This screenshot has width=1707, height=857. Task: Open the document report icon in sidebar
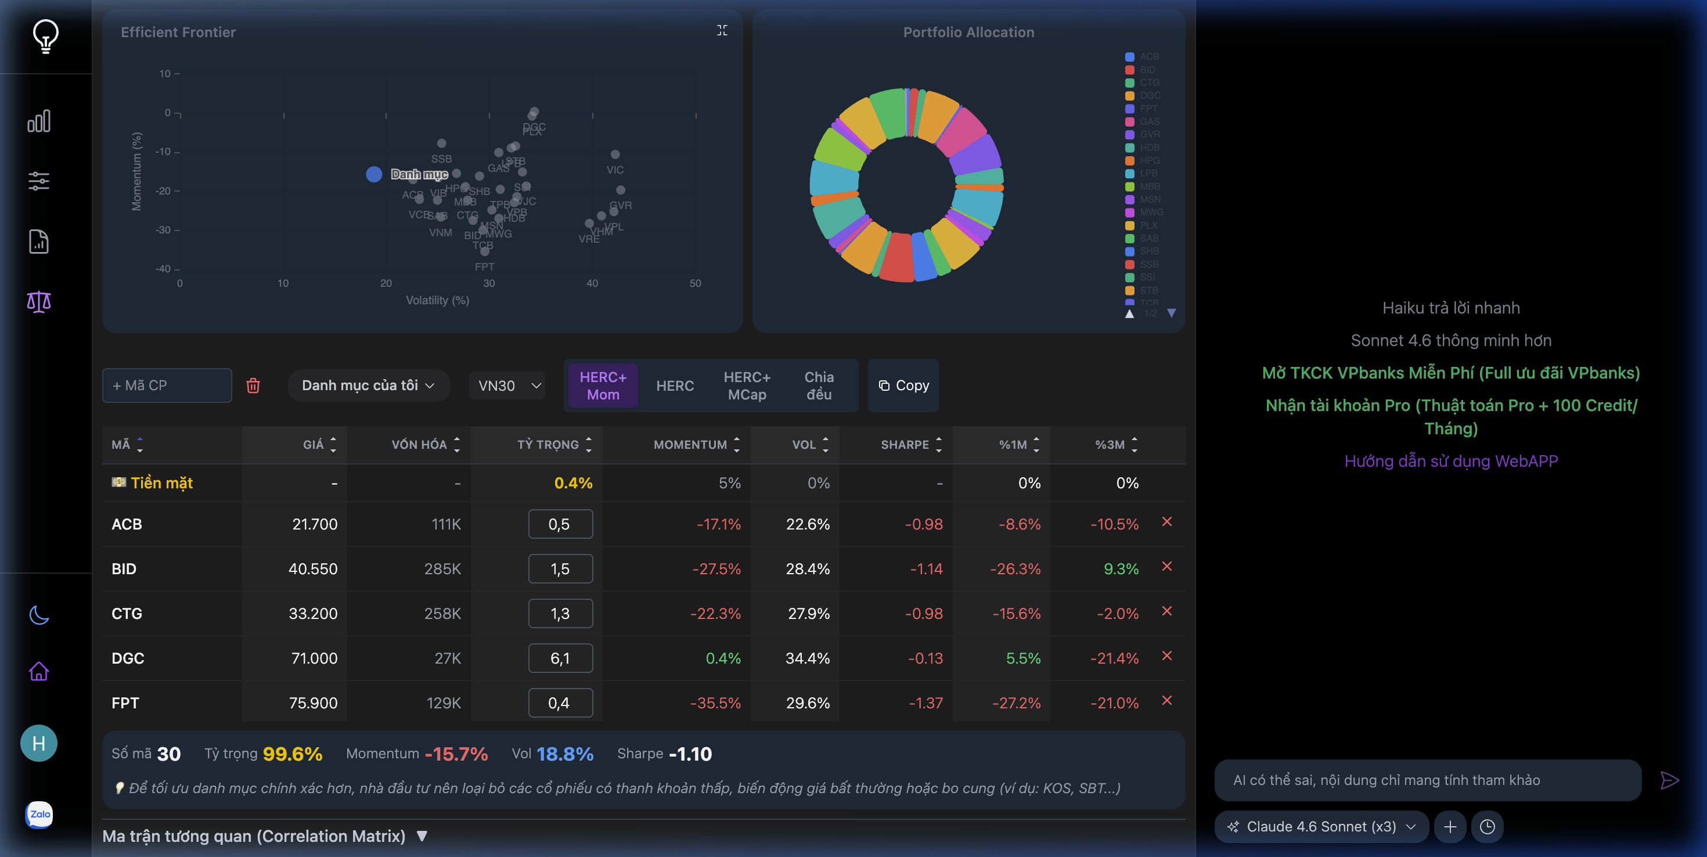pos(38,242)
